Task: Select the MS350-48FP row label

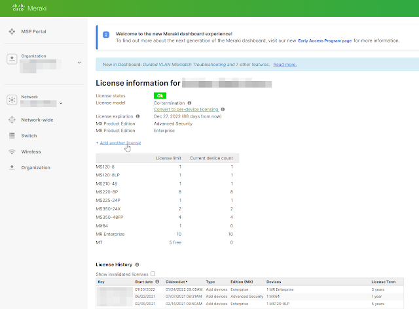Action: click(109, 218)
